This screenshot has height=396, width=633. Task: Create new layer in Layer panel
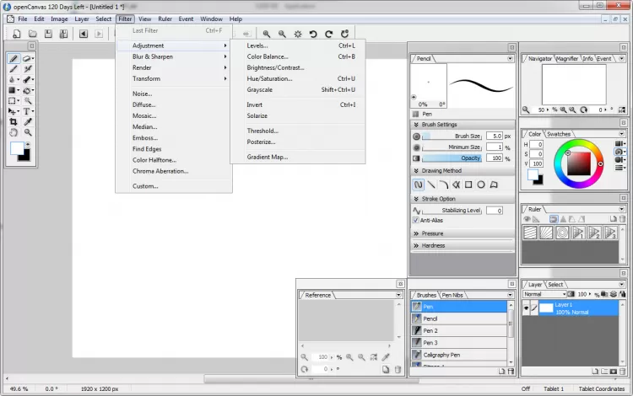tap(595, 372)
